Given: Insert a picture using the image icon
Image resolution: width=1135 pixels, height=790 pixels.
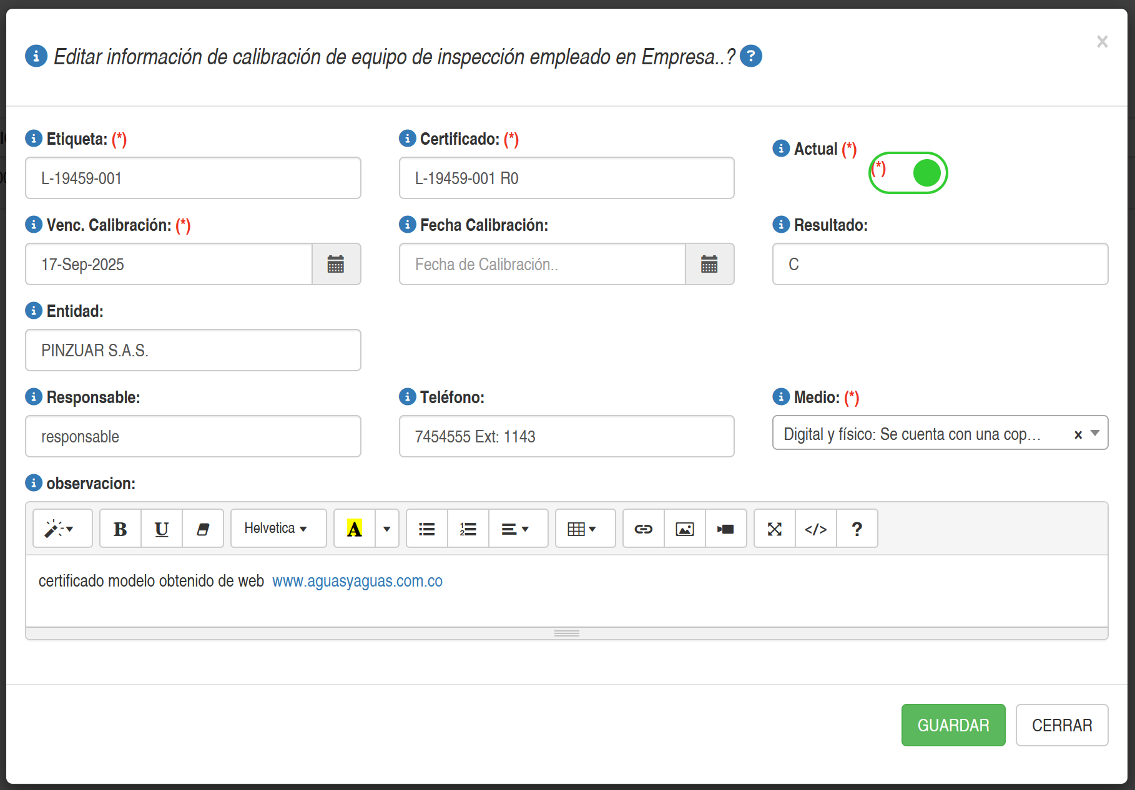Looking at the screenshot, I should pos(685,529).
